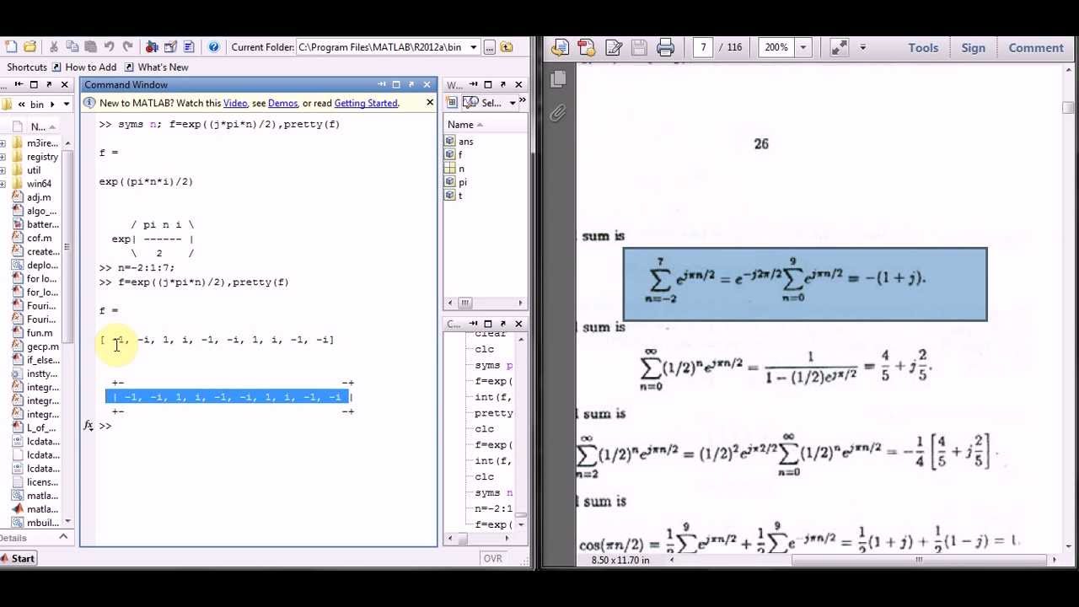The height and width of the screenshot is (607, 1079).
Task: Click the new variable icon in Workspace toolbar
Action: point(452,103)
